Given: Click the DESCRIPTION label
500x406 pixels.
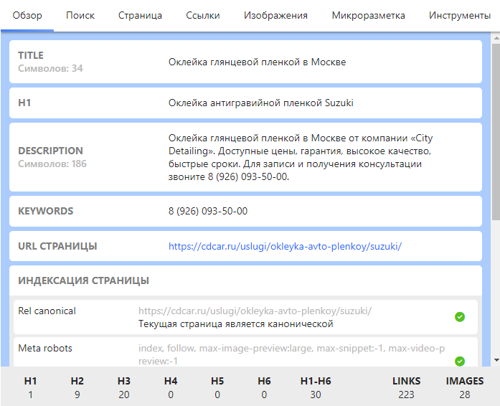Looking at the screenshot, I should pyautogui.click(x=50, y=151).
